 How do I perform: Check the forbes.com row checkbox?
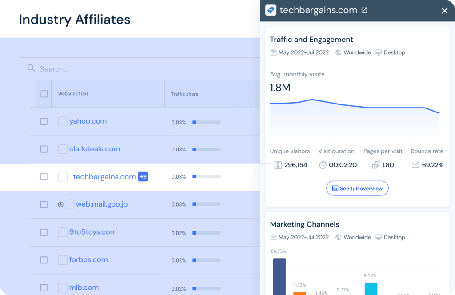44,259
